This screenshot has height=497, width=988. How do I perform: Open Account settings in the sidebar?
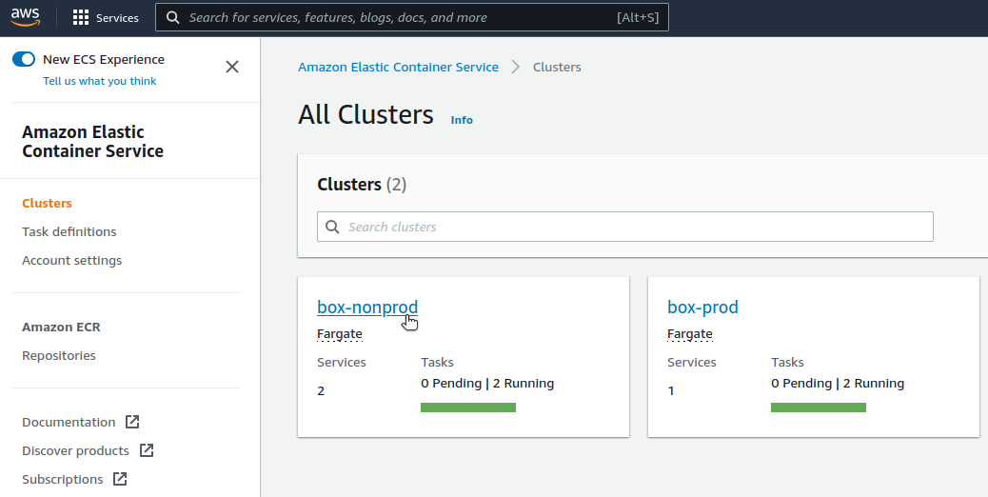coord(71,260)
